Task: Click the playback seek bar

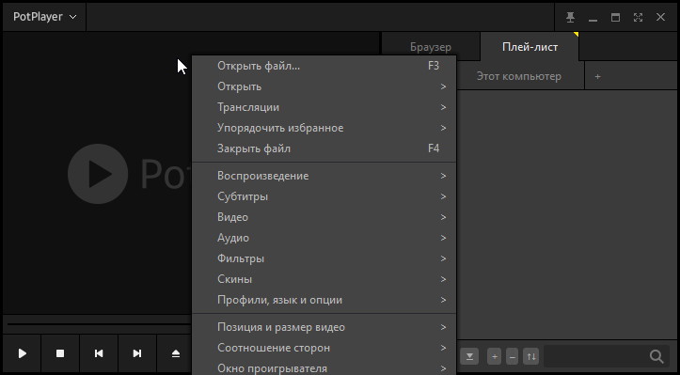Action: 99,324
